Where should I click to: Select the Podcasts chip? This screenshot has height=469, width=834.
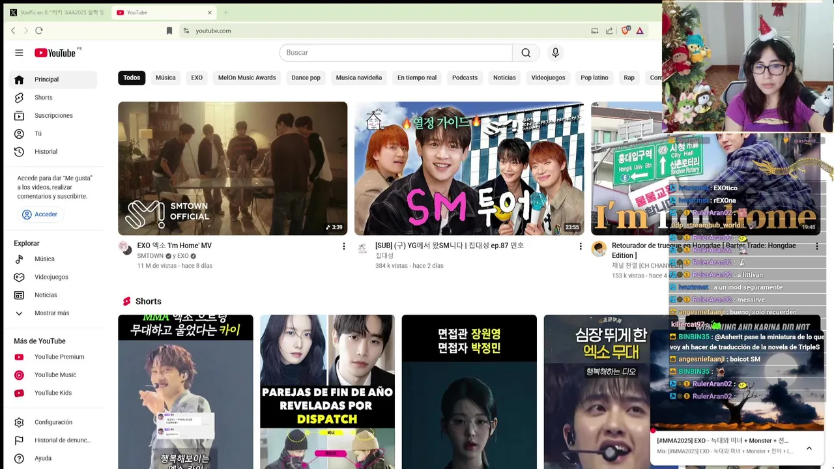(x=465, y=78)
